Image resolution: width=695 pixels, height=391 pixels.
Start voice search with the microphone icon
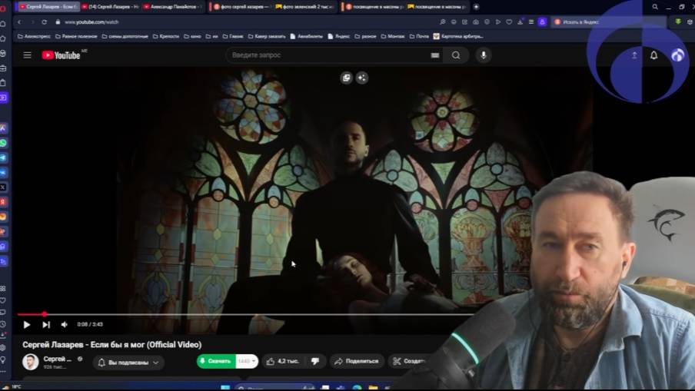(484, 55)
